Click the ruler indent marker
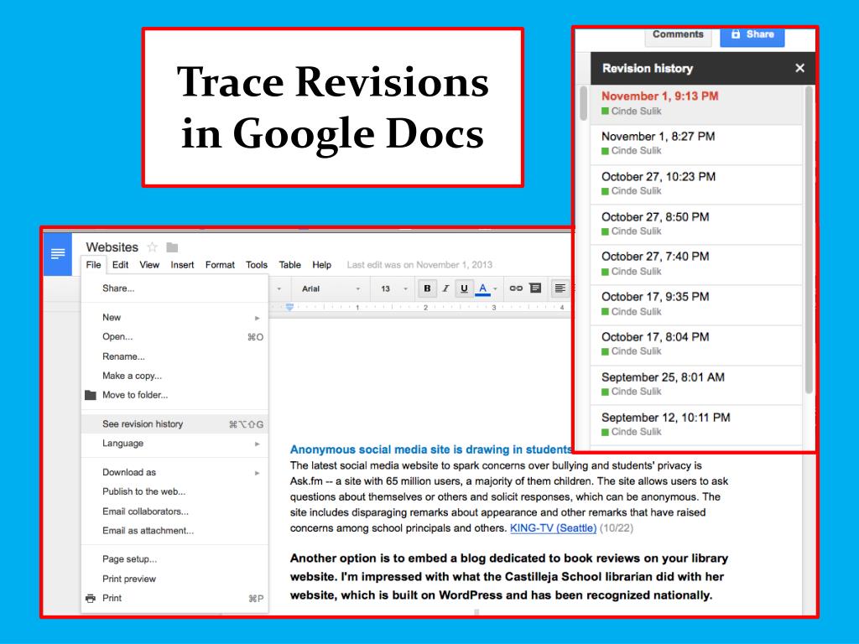This screenshot has height=644, width=859. [289, 307]
